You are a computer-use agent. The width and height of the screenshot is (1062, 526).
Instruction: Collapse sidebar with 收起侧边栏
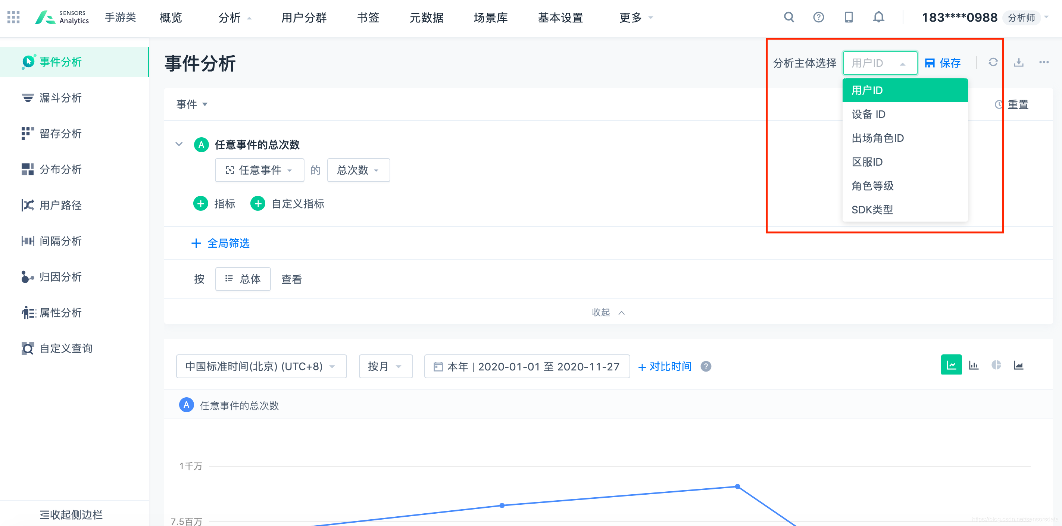tap(71, 514)
